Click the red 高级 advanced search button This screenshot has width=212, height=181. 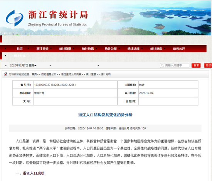coord(208,65)
